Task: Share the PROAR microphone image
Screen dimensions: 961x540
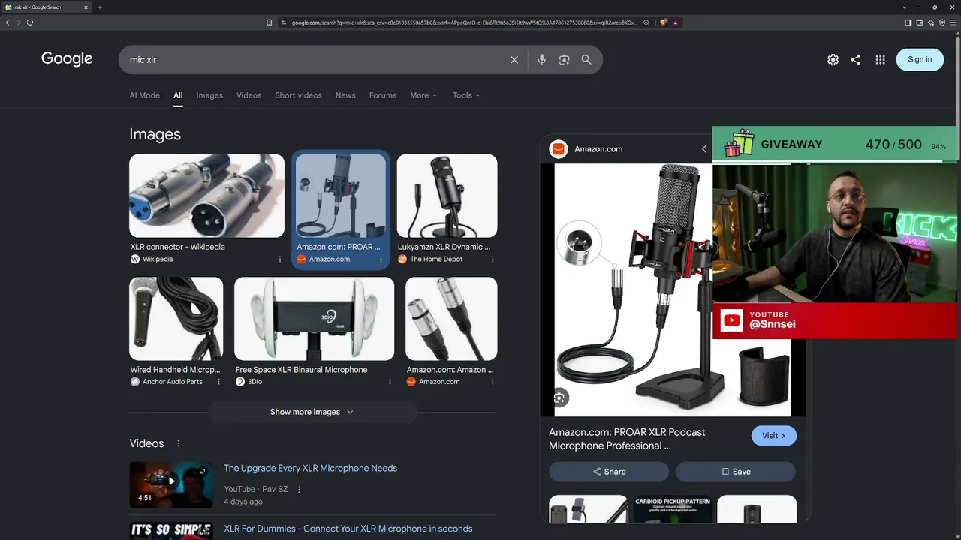Action: 609,472
